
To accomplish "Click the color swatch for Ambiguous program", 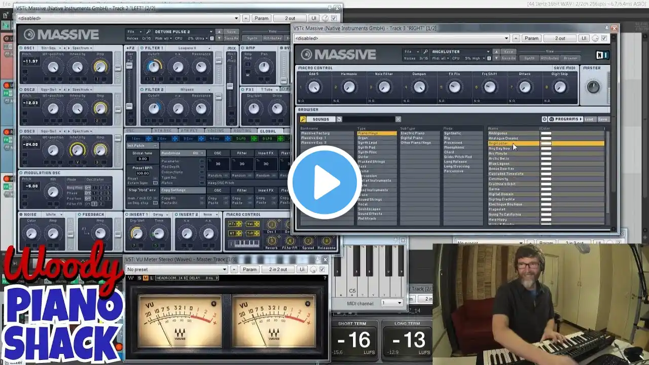I will pos(546,133).
